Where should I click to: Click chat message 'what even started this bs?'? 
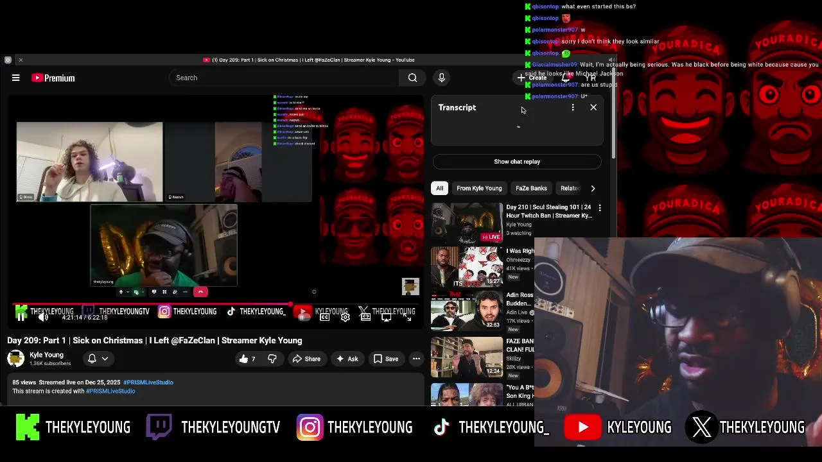pos(599,6)
